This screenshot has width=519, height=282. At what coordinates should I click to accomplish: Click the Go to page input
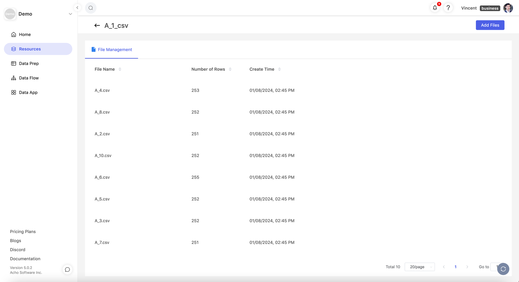(x=493, y=267)
